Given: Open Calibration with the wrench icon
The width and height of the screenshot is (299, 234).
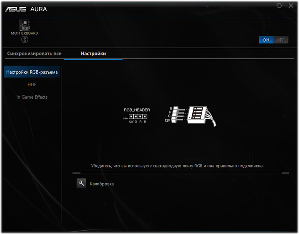Looking at the screenshot, I should coord(81,183).
